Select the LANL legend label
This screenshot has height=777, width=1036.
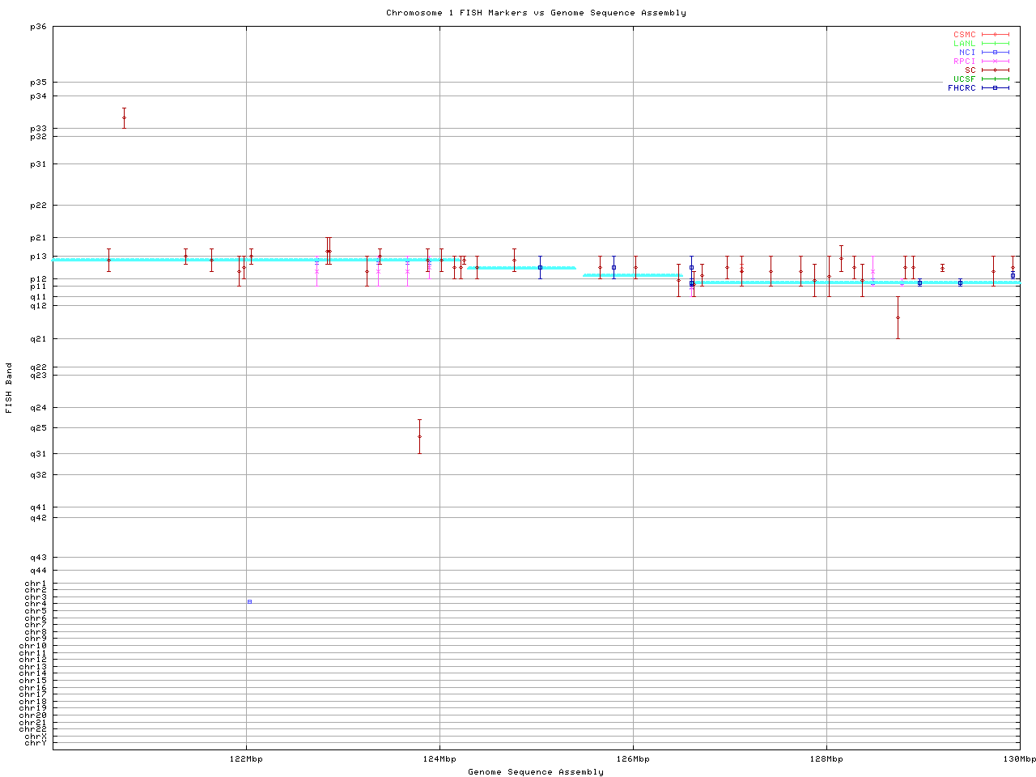(x=964, y=44)
